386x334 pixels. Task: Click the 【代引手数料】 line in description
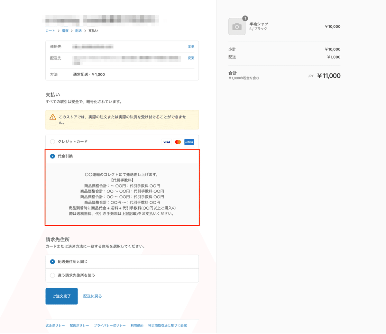(122, 180)
